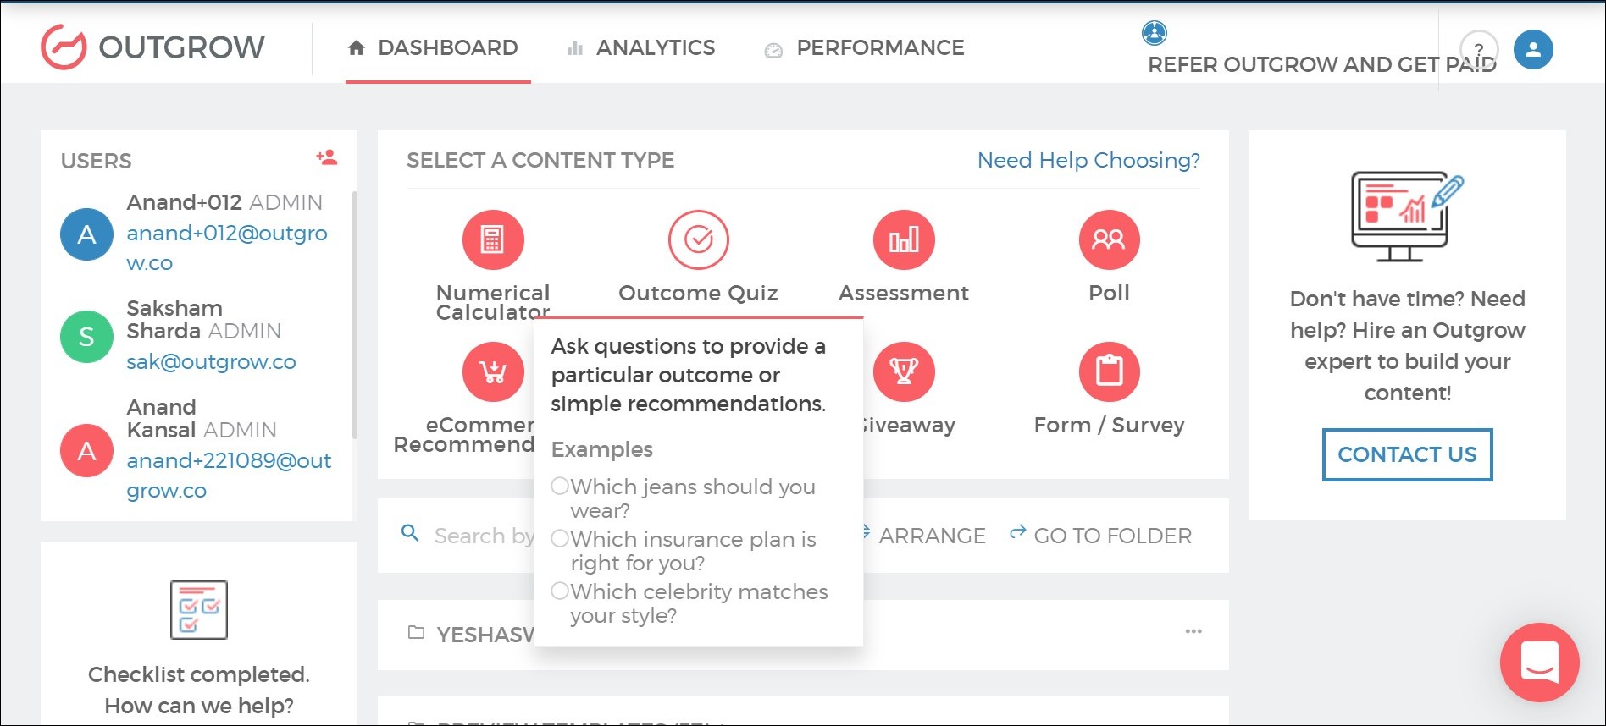Switch to the Performance tab

(864, 48)
